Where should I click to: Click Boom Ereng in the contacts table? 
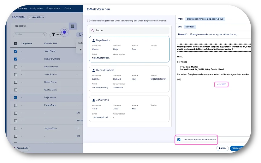tap(50, 82)
